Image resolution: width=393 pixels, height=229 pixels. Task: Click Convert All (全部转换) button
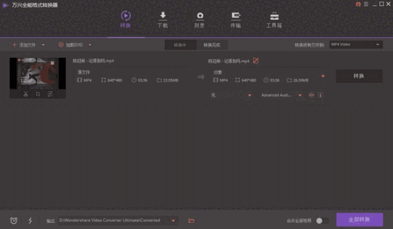pyautogui.click(x=360, y=219)
